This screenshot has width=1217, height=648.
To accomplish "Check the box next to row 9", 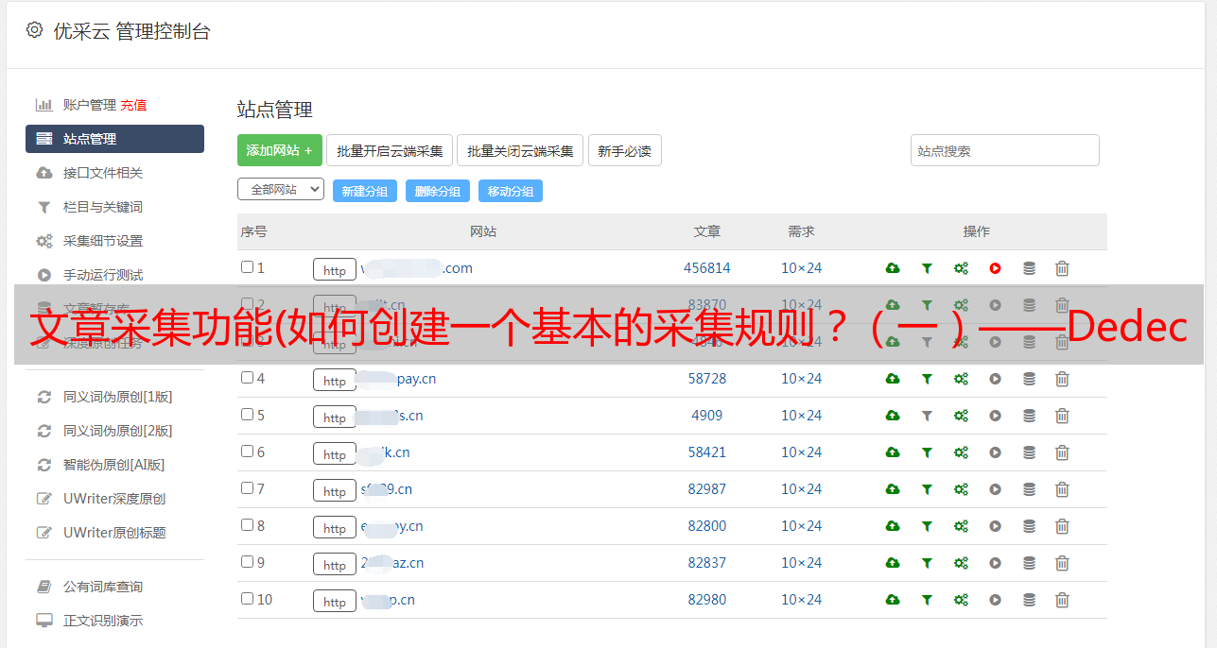I will [247, 562].
